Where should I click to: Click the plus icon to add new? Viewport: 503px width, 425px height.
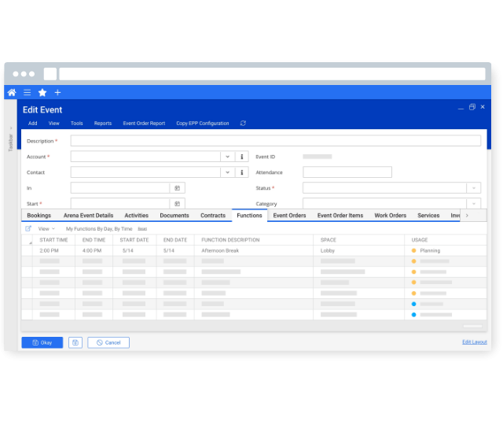tap(57, 93)
